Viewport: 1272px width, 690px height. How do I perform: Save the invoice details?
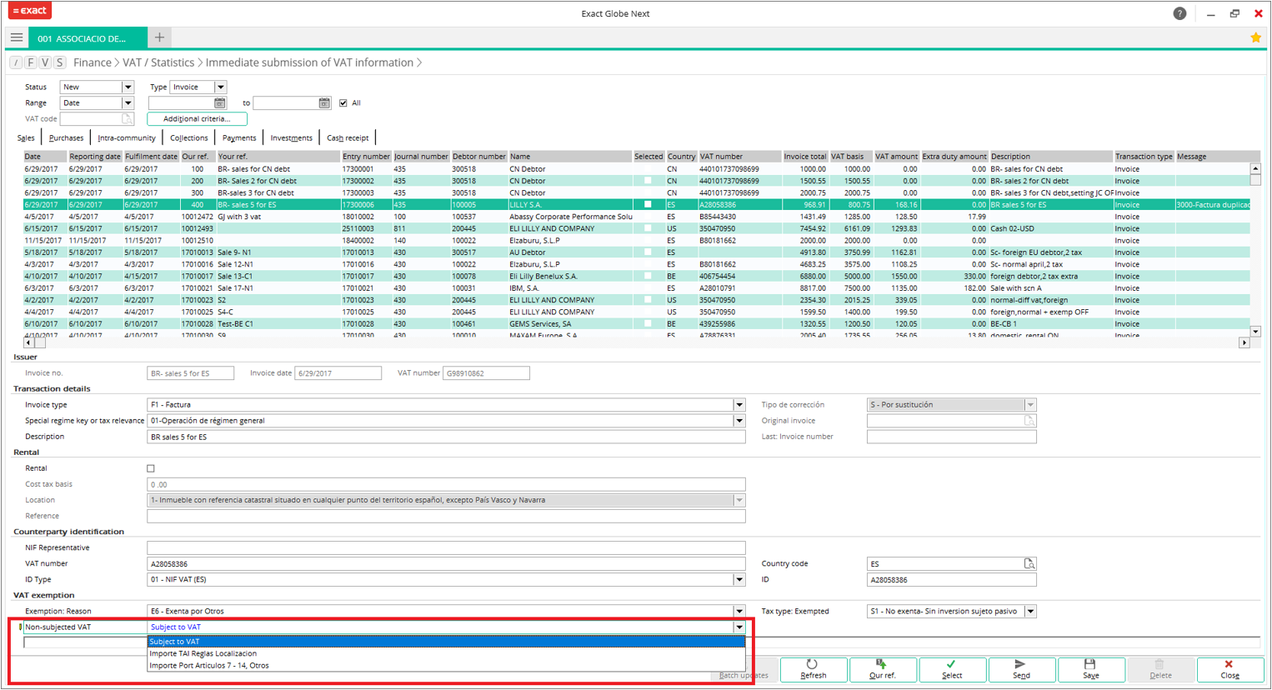pyautogui.click(x=1090, y=670)
